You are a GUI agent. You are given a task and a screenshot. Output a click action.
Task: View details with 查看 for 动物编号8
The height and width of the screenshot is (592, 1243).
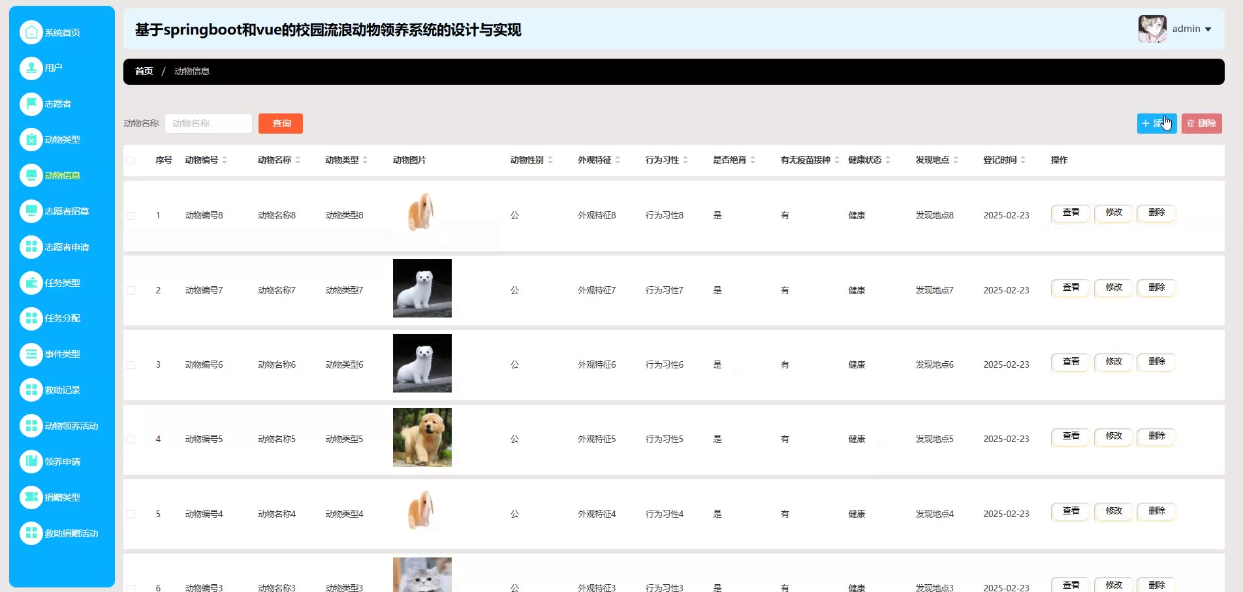pyautogui.click(x=1071, y=213)
